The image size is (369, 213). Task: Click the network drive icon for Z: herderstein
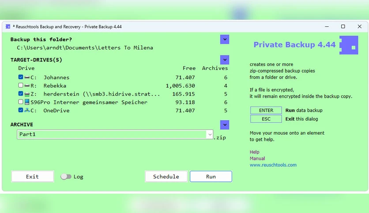[27, 94]
